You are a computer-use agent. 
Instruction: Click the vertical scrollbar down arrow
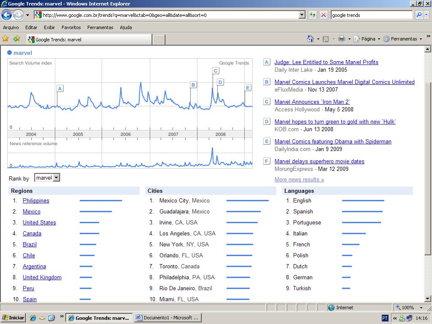(428, 298)
